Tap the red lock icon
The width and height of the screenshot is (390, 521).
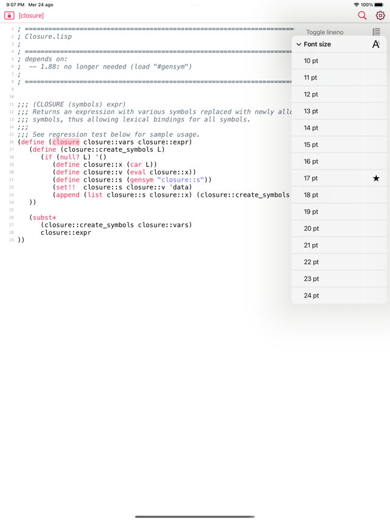9,15
